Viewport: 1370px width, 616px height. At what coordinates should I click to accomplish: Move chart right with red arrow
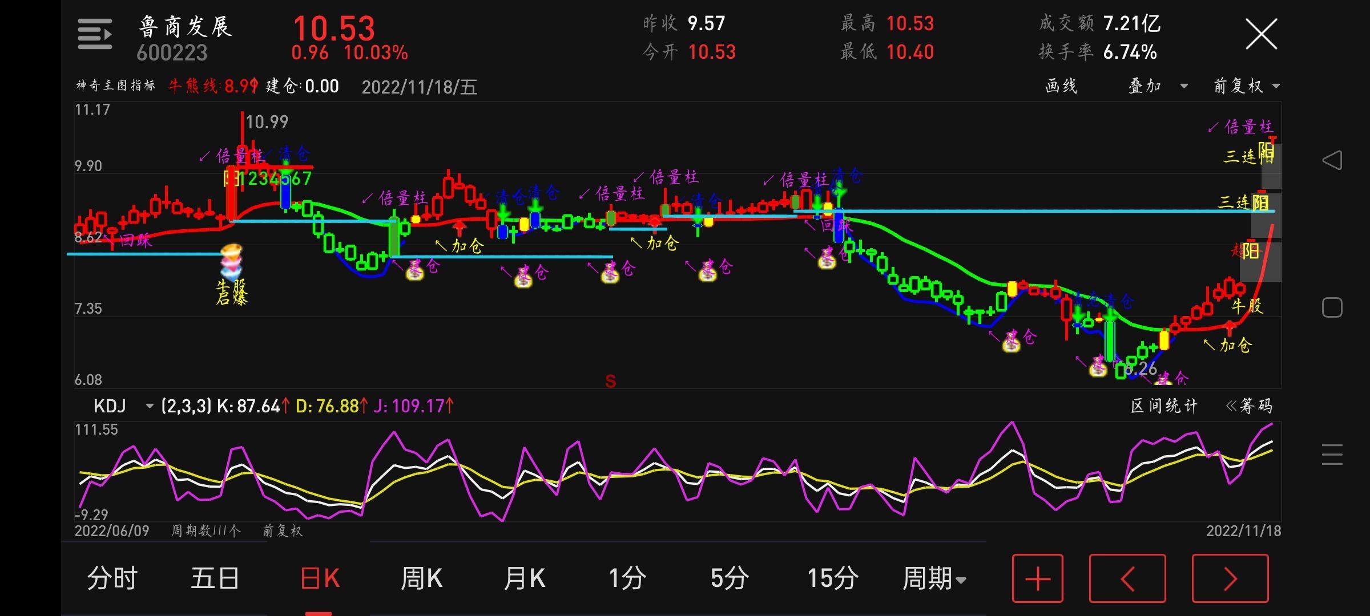click(1230, 578)
